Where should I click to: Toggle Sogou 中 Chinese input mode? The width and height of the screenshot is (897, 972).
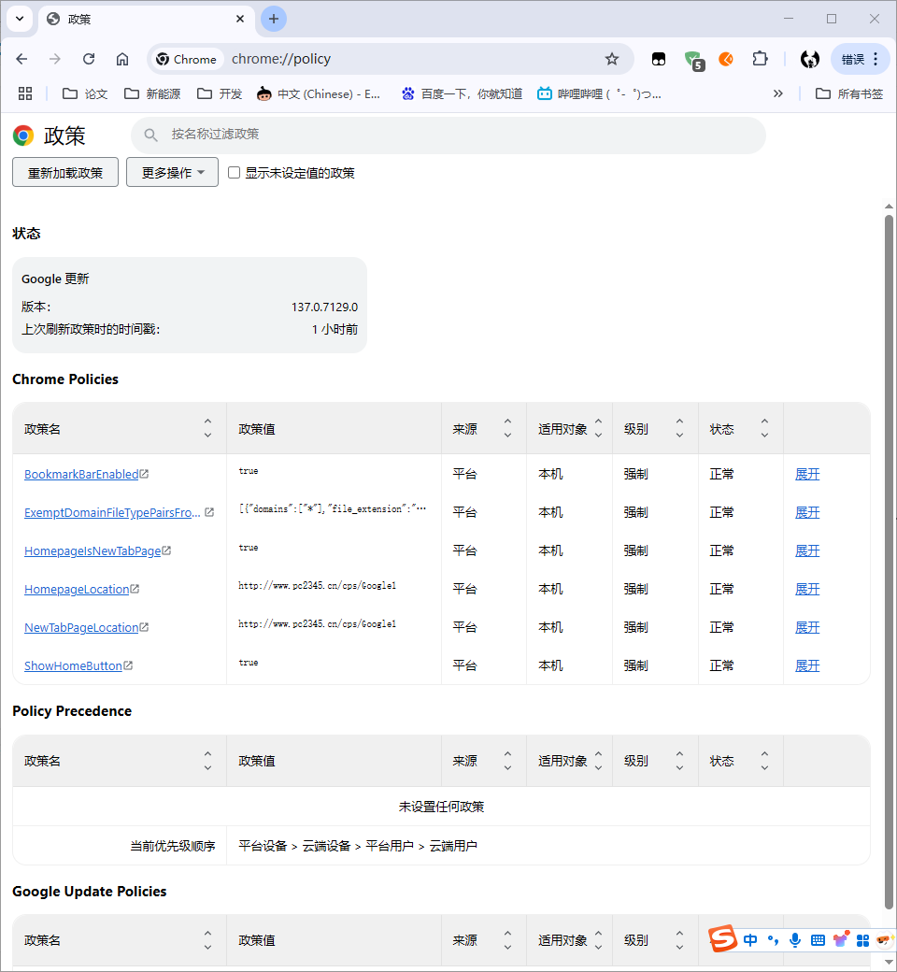click(750, 940)
